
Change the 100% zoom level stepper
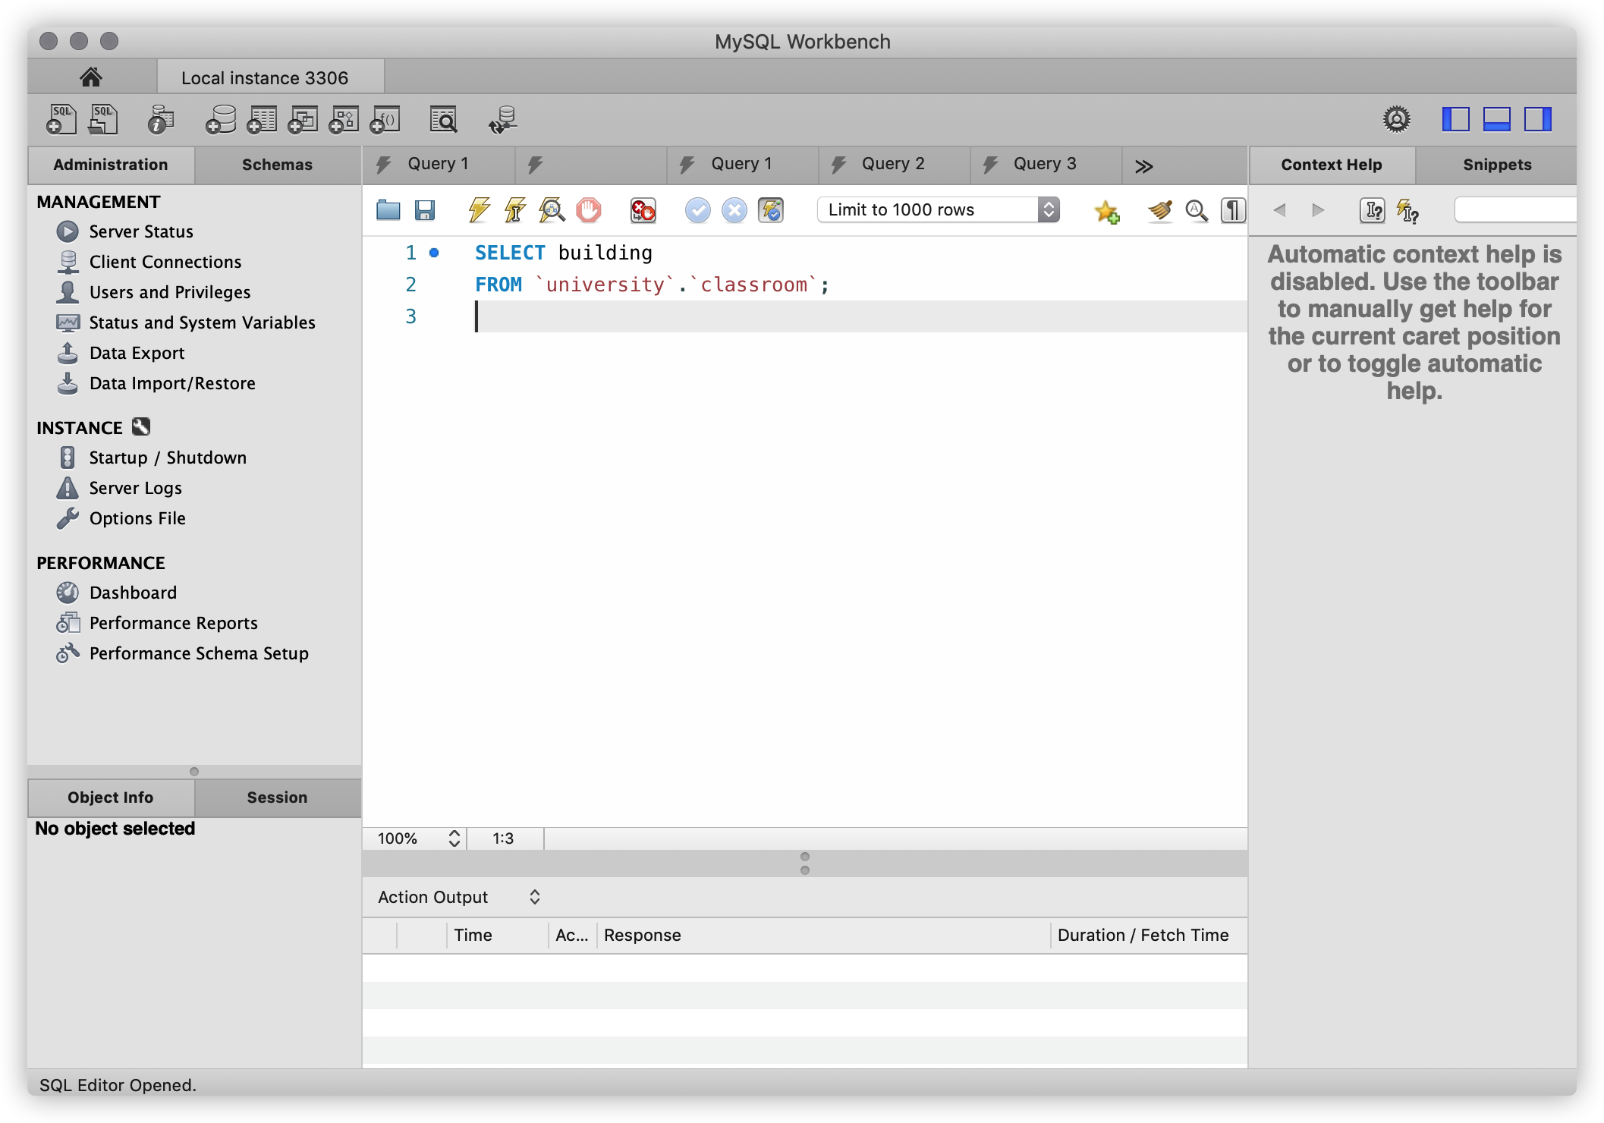click(454, 838)
